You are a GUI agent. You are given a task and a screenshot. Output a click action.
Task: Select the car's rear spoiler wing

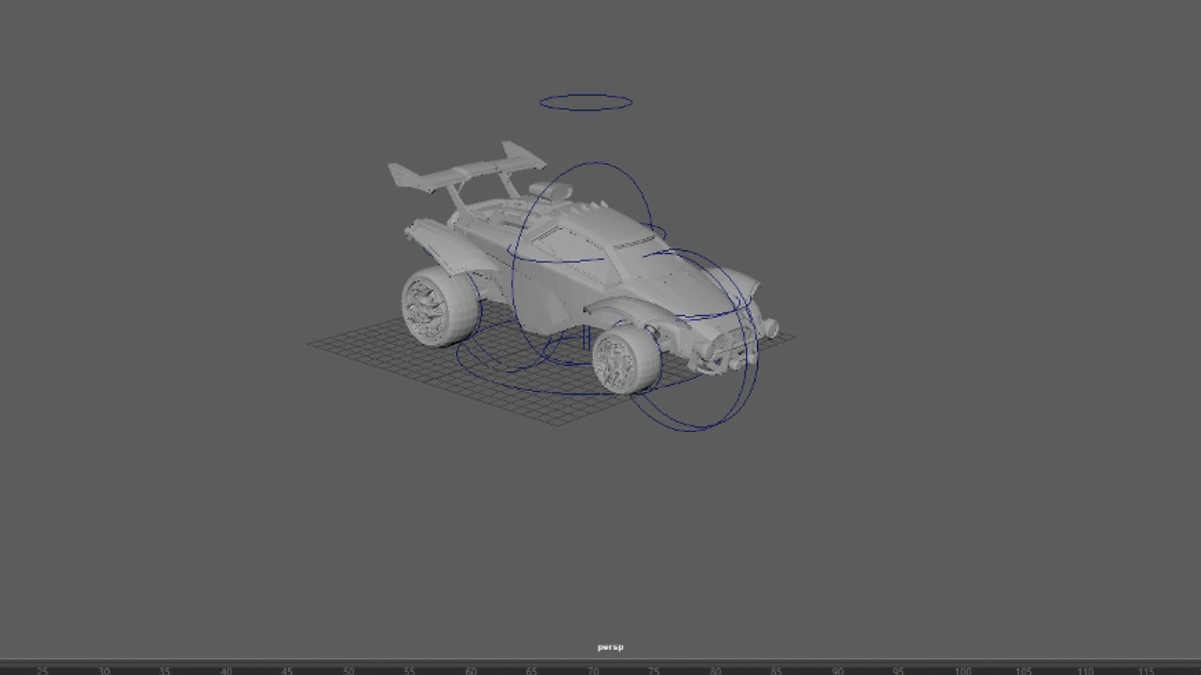pos(467,167)
